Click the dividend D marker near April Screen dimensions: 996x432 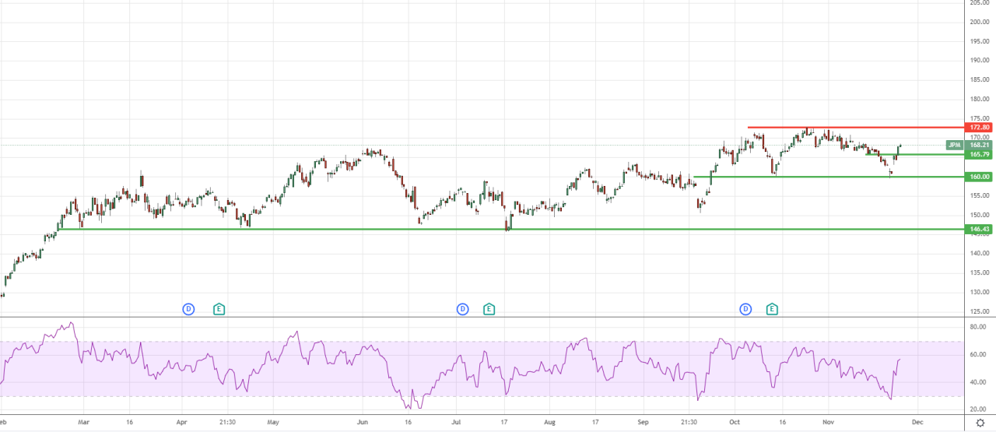point(188,309)
